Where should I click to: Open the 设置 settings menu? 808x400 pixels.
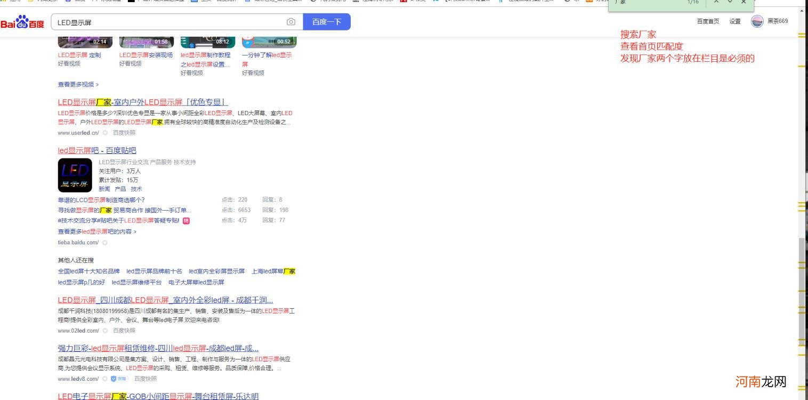pyautogui.click(x=735, y=21)
